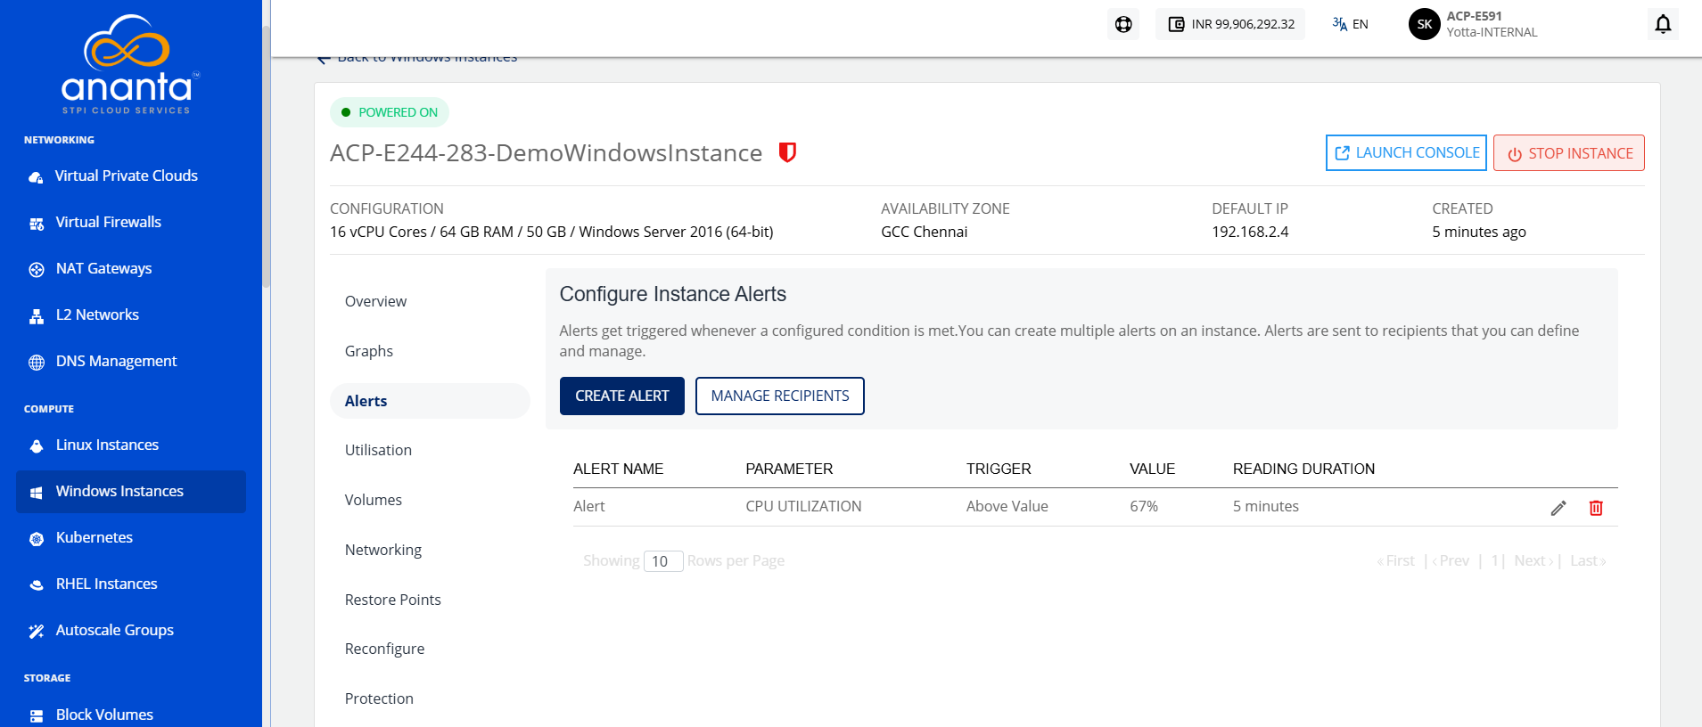1702x727 pixels.
Task: Open Block Volumes
Action: pos(104,715)
